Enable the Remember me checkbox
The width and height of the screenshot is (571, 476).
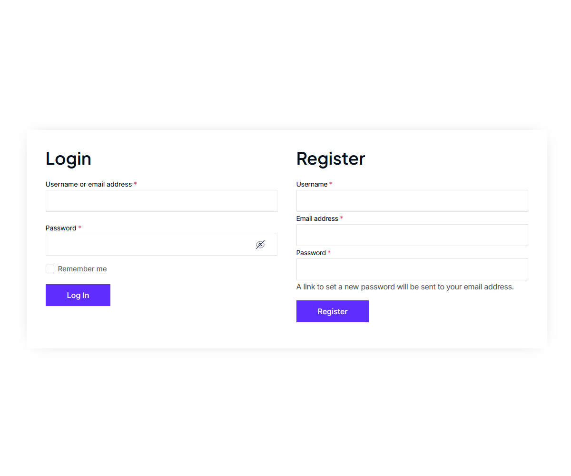(50, 269)
